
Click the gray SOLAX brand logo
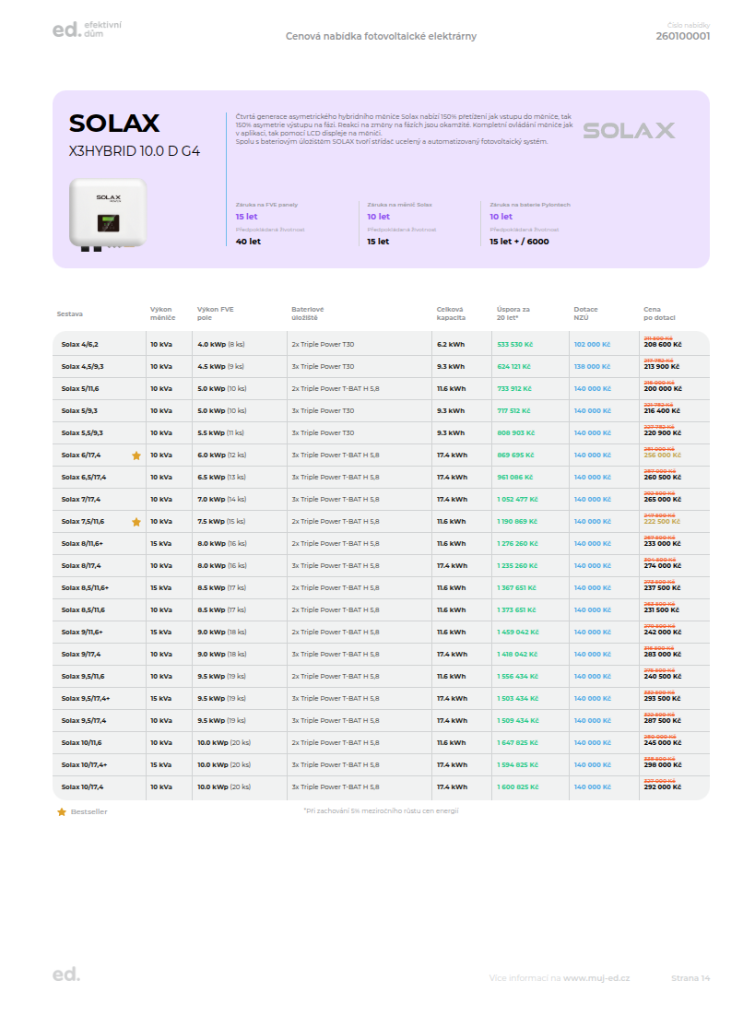tap(629, 131)
